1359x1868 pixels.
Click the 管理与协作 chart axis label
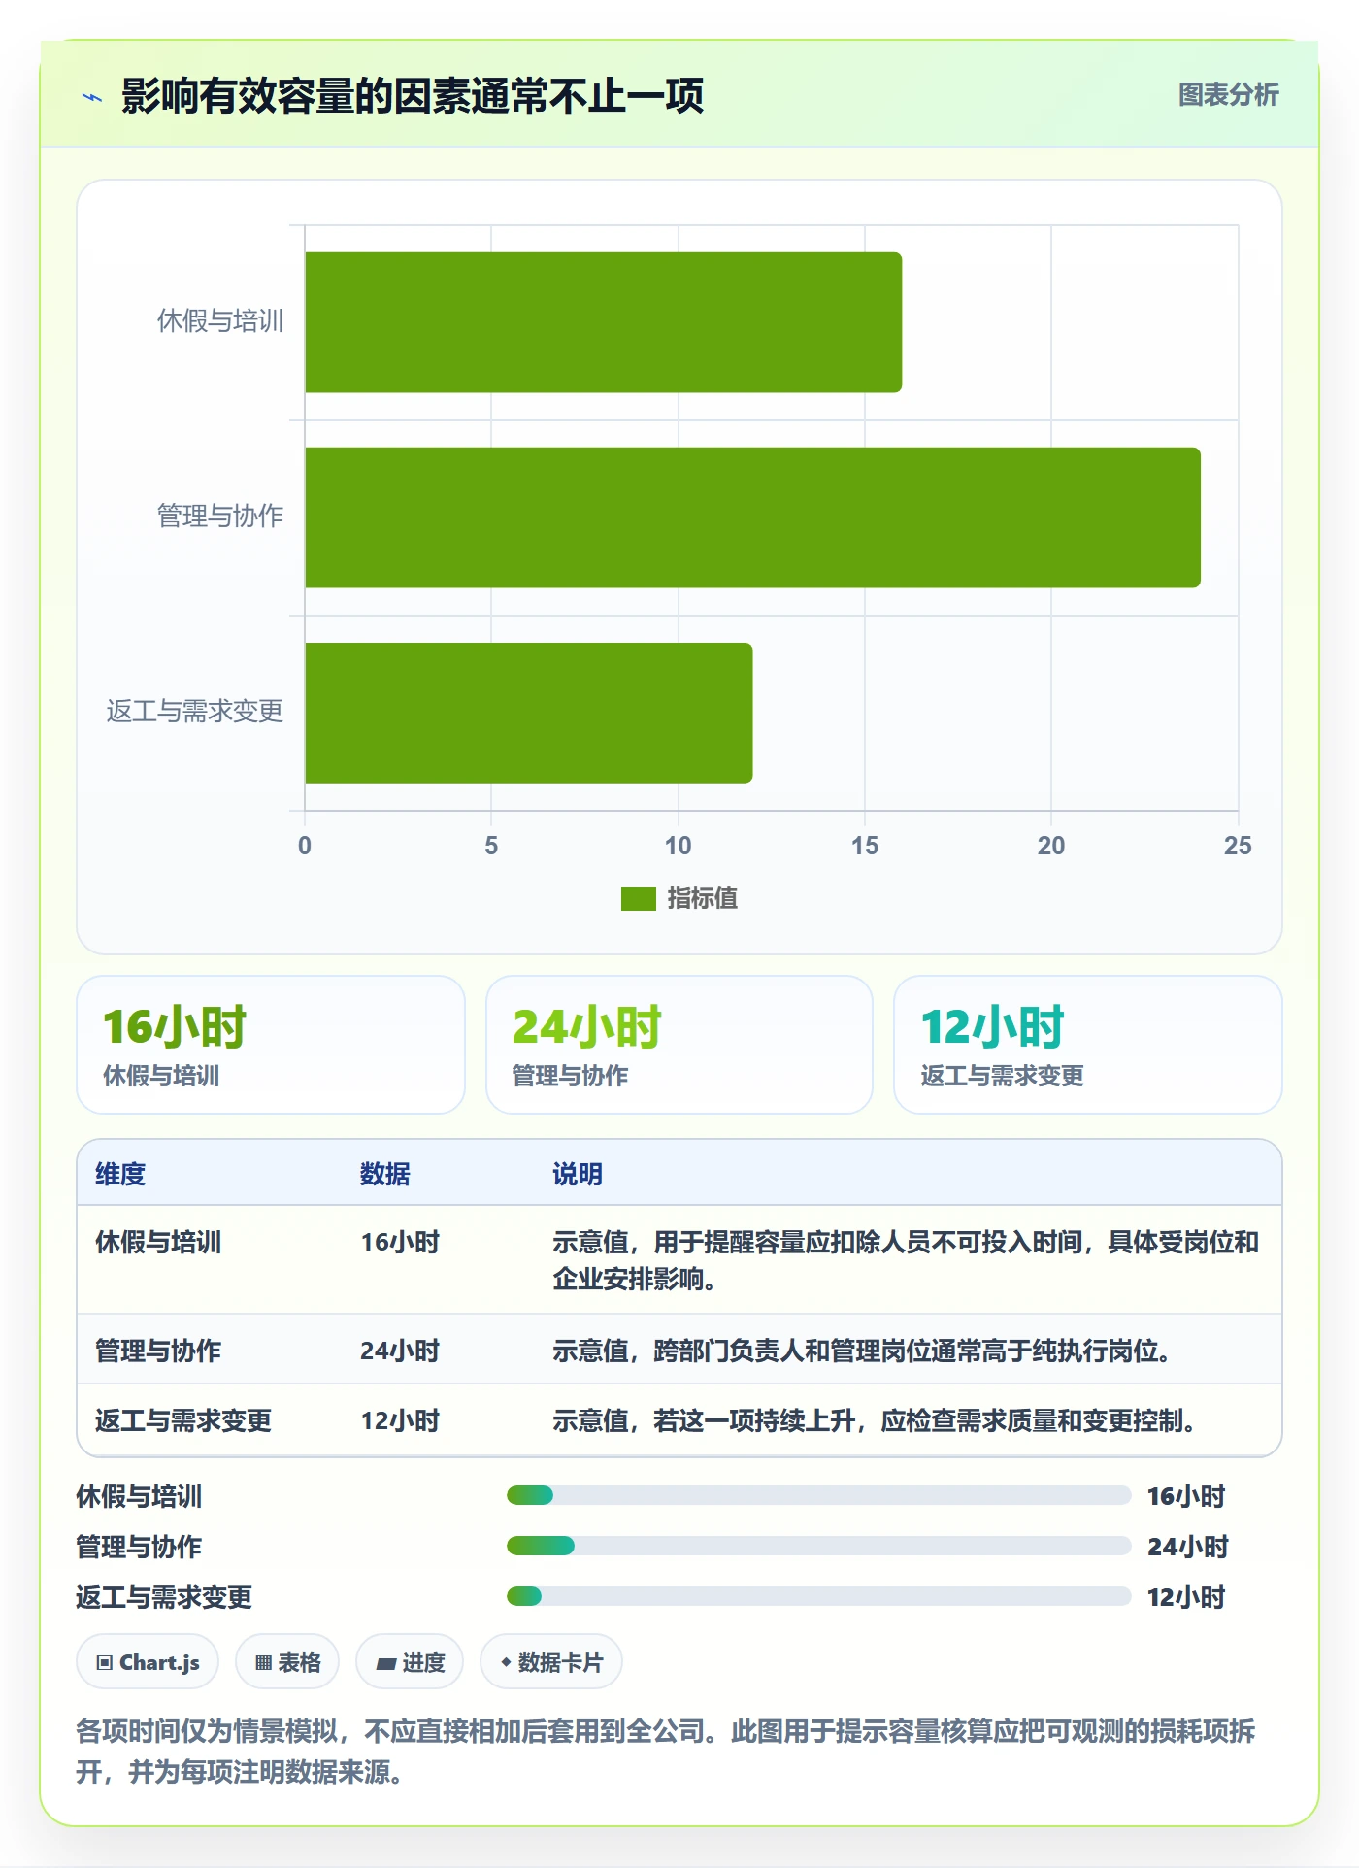(220, 517)
